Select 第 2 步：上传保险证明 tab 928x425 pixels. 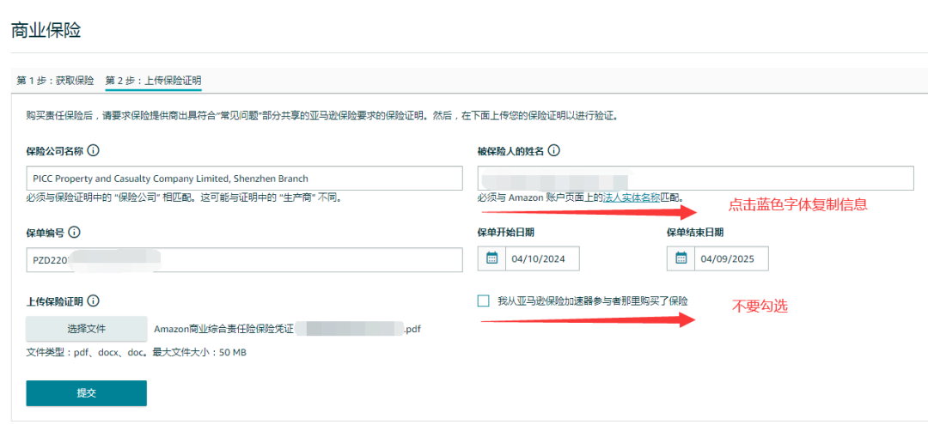pyautogui.click(x=153, y=81)
